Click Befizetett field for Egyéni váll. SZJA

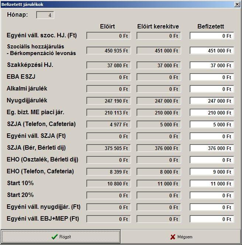[212, 136]
